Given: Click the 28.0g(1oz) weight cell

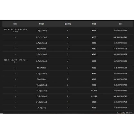Looking at the screenshot, I should pos(42,108).
